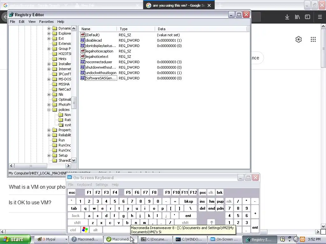This screenshot has width=326, height=244.
Task: Open the Registry Editor File menu
Action: [x=12, y=22]
